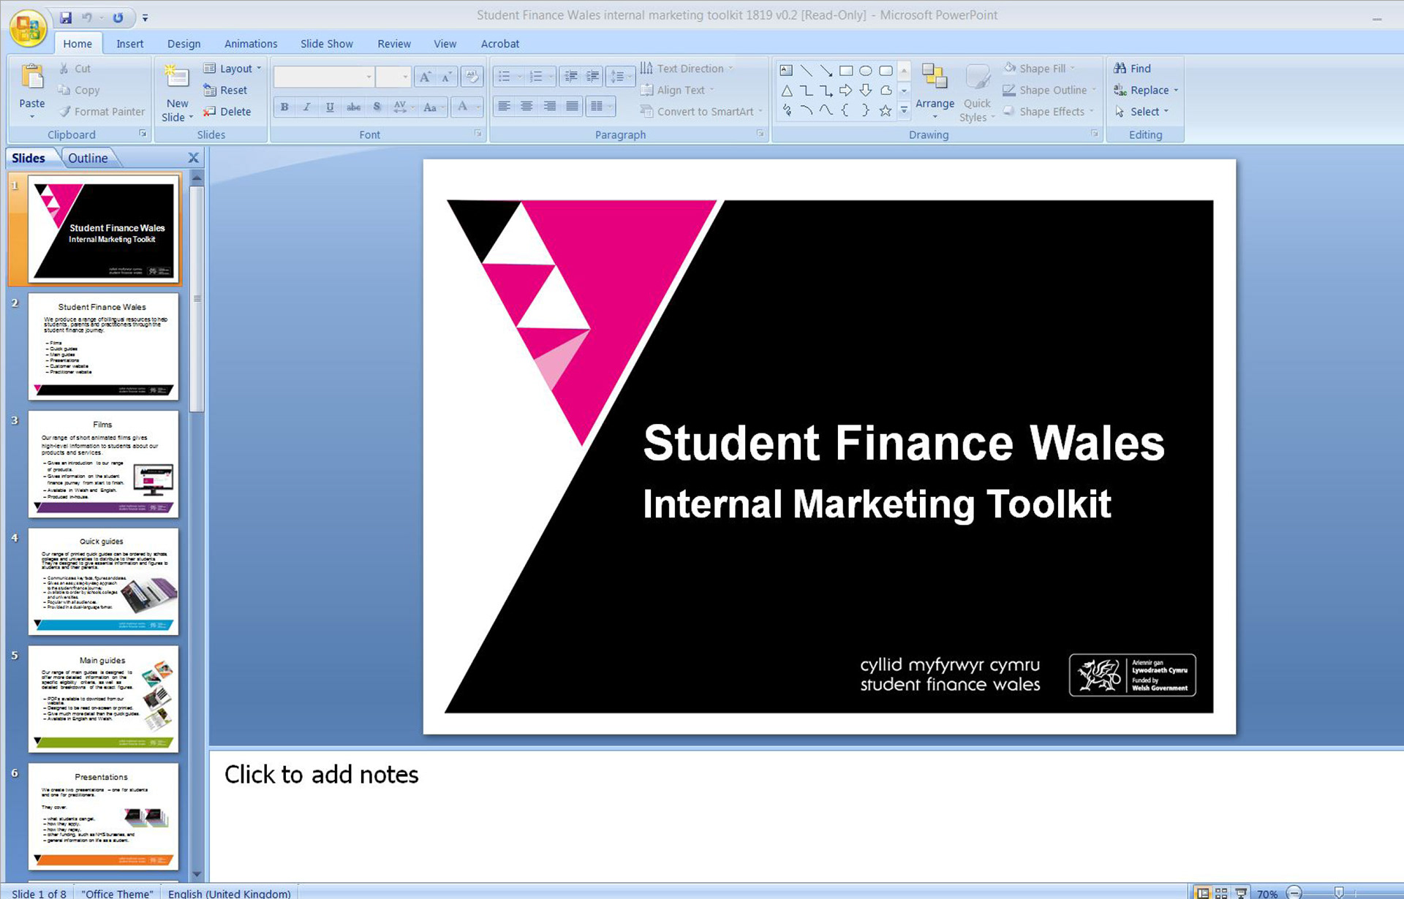
Task: Switch to Slide Sorter view in the status bar
Action: [1221, 892]
